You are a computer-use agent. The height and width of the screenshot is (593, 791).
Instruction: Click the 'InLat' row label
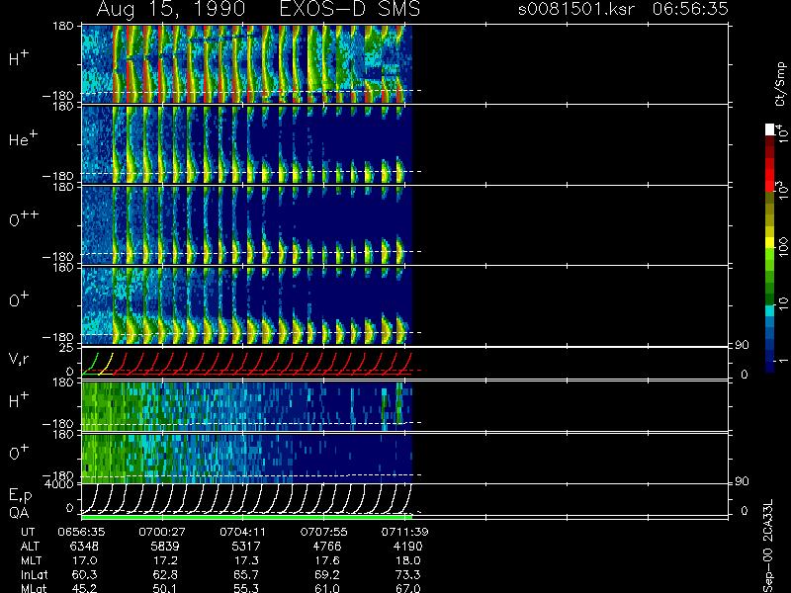pos(33,574)
